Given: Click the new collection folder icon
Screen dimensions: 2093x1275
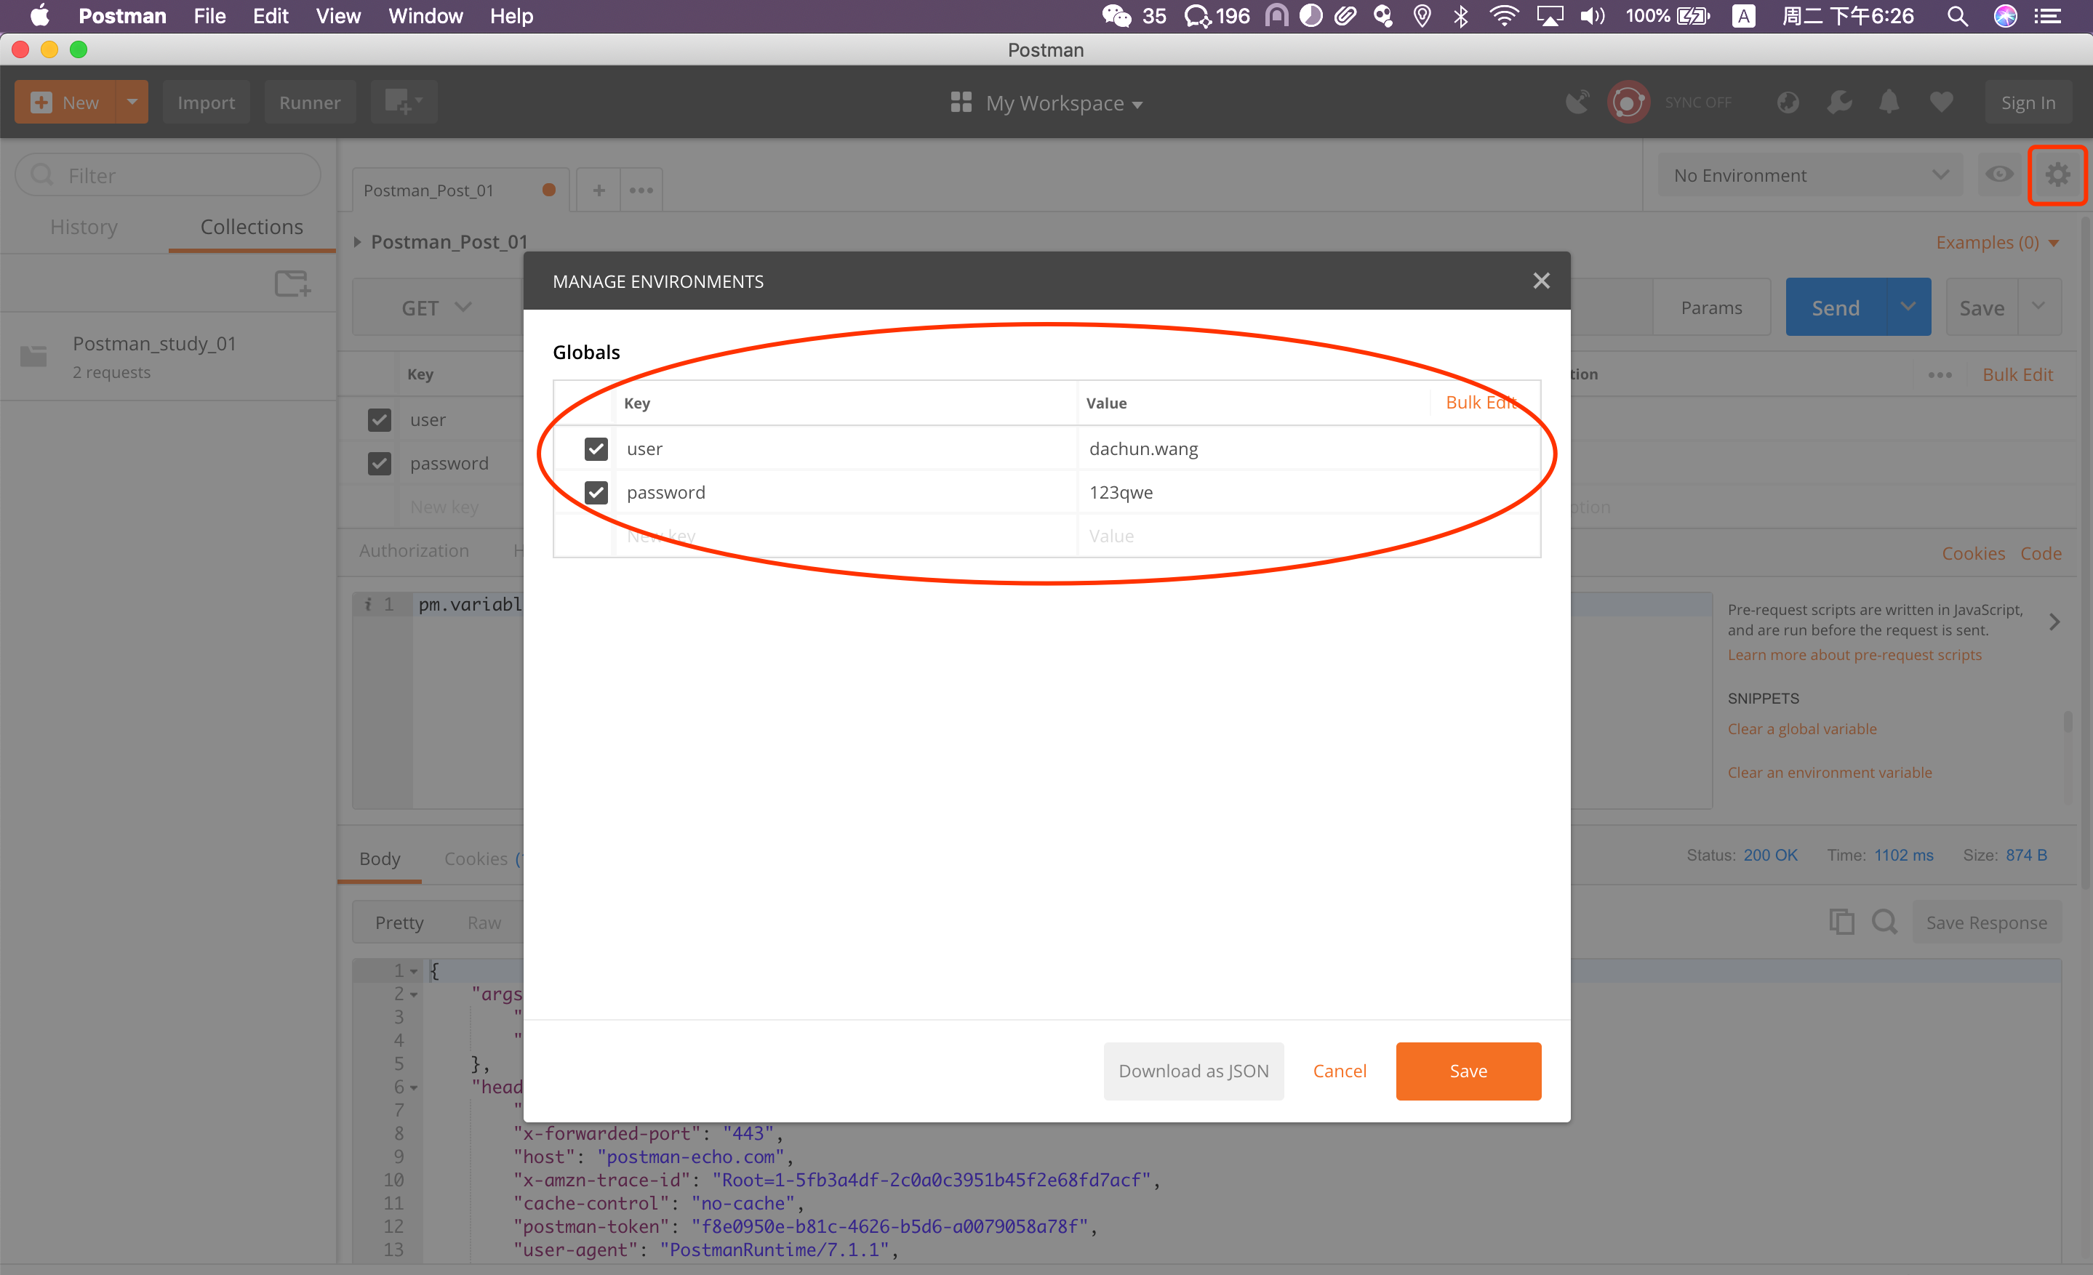Looking at the screenshot, I should point(292,283).
